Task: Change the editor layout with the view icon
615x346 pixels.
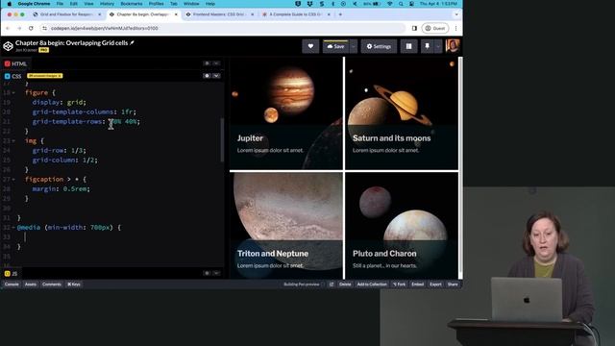Action: [408, 46]
